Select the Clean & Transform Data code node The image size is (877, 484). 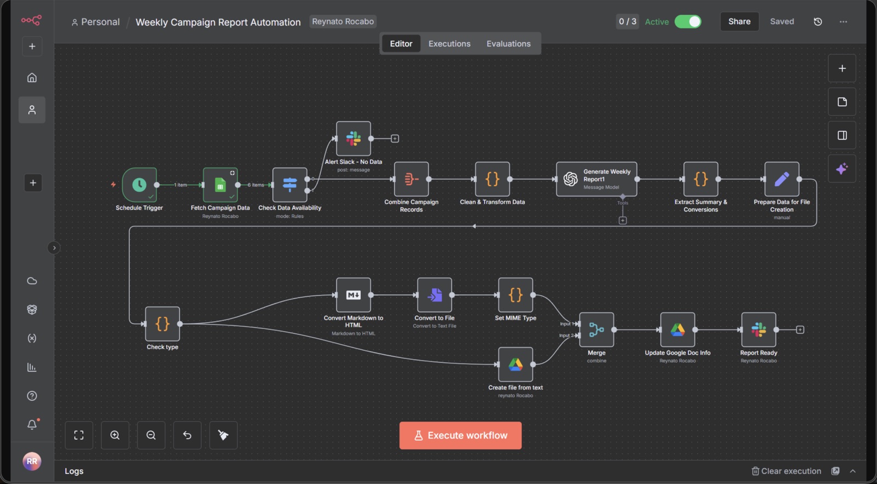pos(493,179)
